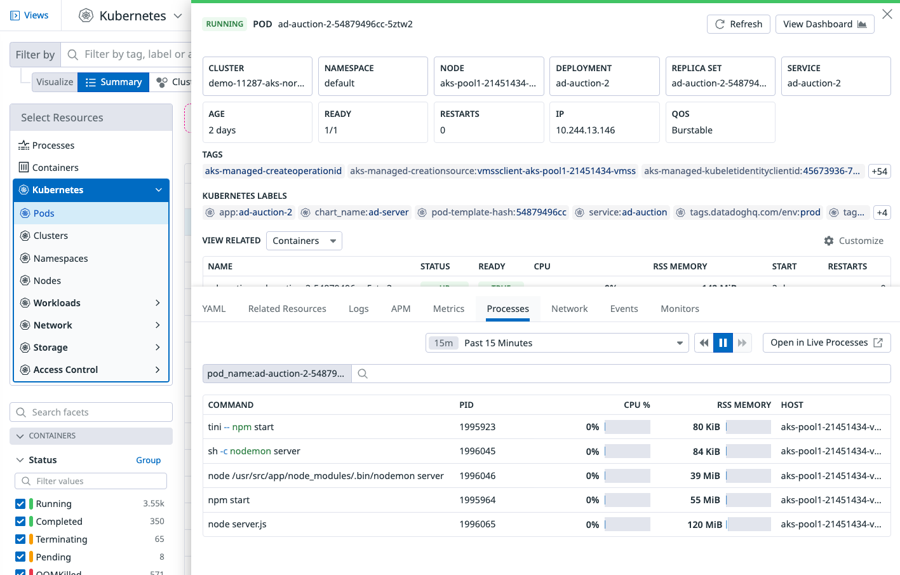
Task: Show the +4 more Kubernetes labels
Action: click(882, 213)
